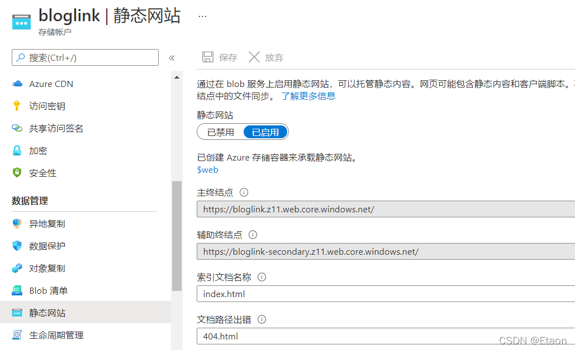Click the 生命周期管理 icon
Screen dimensions: 575x350
click(x=17, y=335)
